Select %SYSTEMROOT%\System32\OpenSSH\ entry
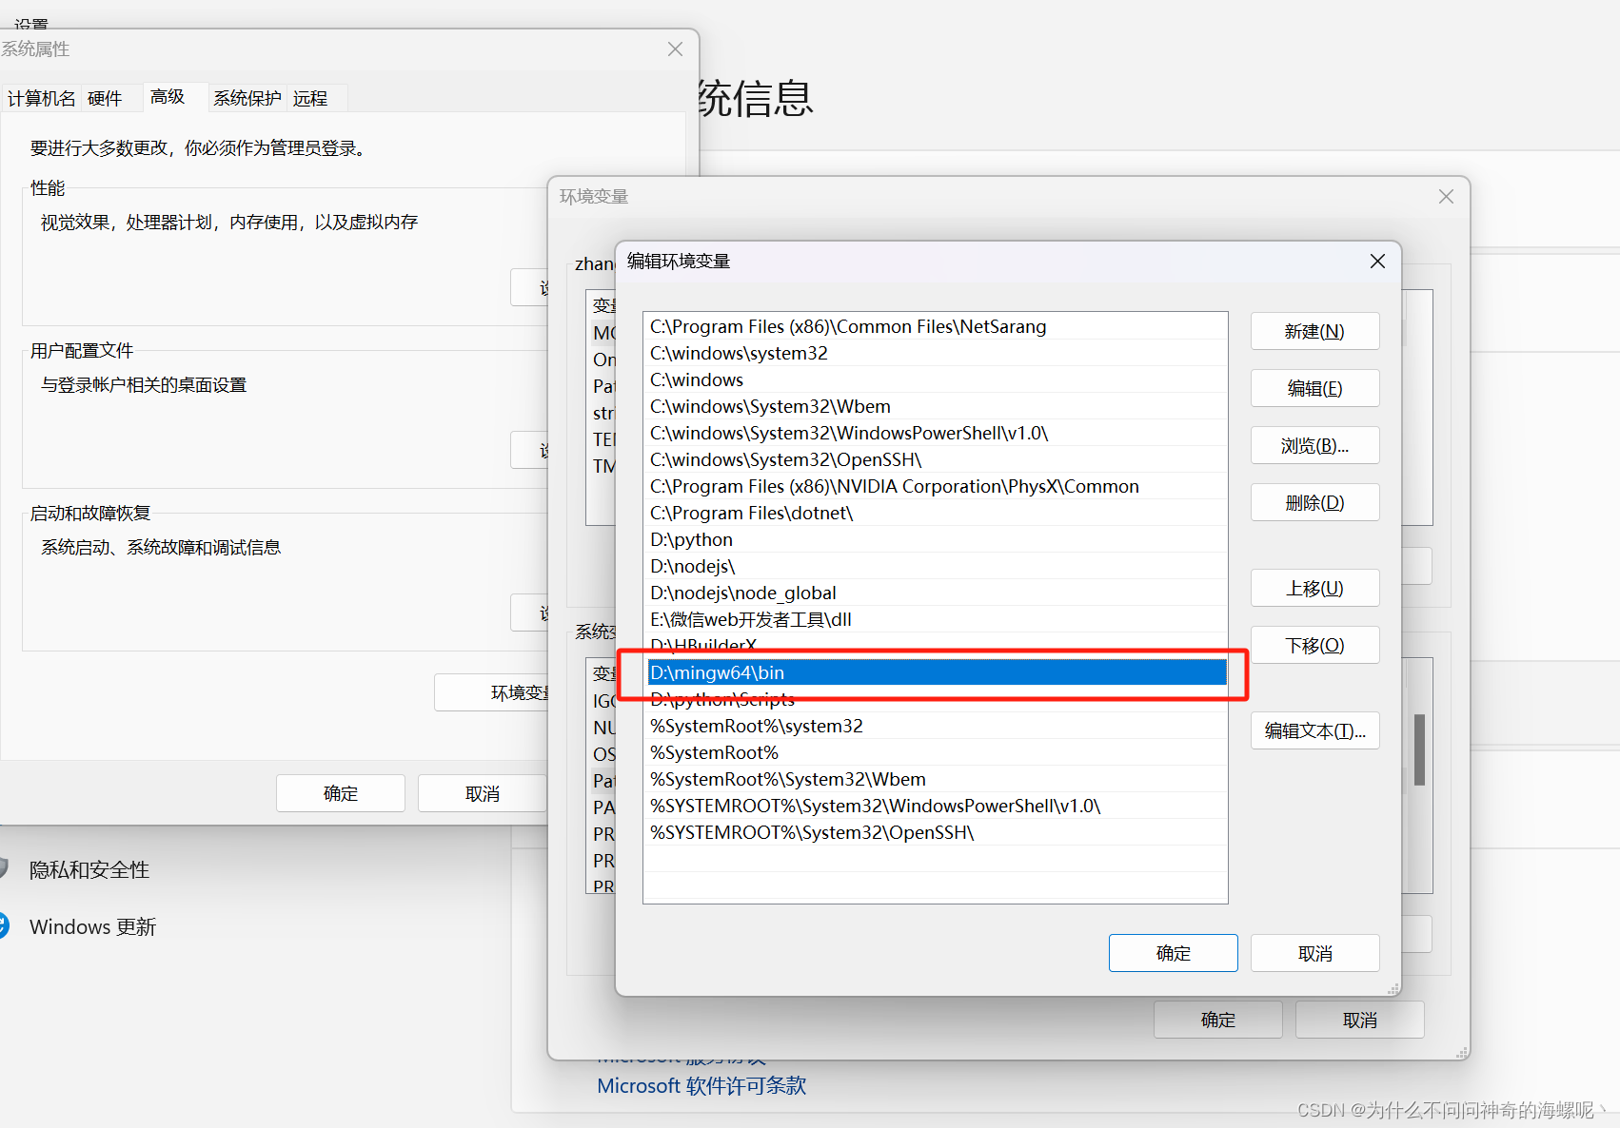Image resolution: width=1620 pixels, height=1128 pixels. click(936, 832)
